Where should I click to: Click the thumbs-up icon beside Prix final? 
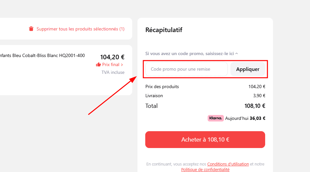98,64
